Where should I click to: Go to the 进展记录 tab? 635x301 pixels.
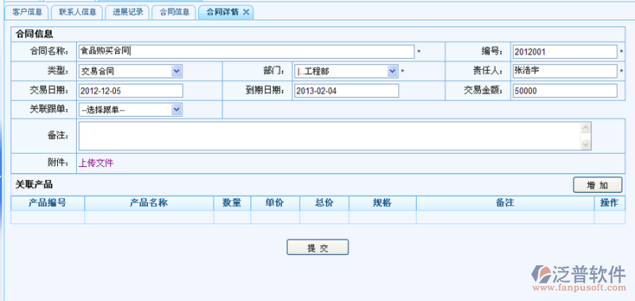point(127,12)
